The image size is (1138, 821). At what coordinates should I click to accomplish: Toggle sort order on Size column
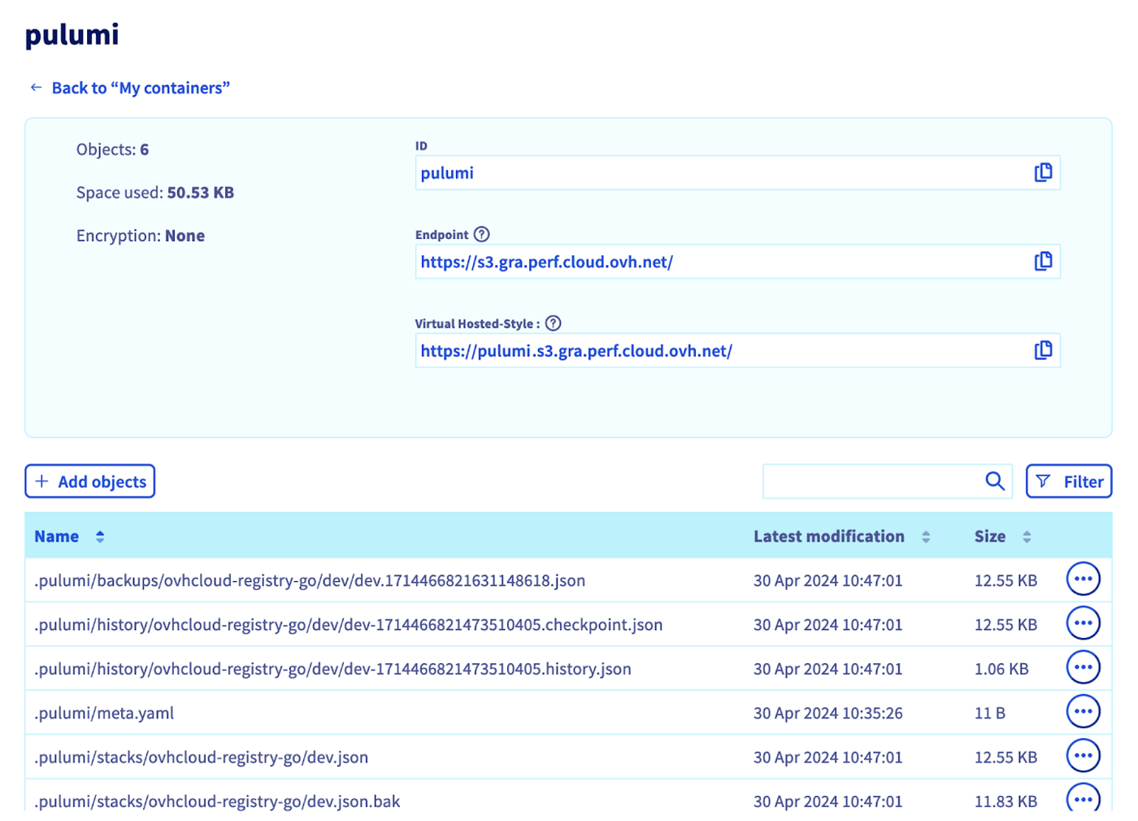(x=1027, y=536)
